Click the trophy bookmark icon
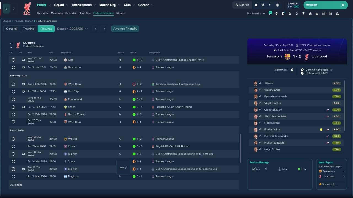Screen dimensions: 353x198 303,13
